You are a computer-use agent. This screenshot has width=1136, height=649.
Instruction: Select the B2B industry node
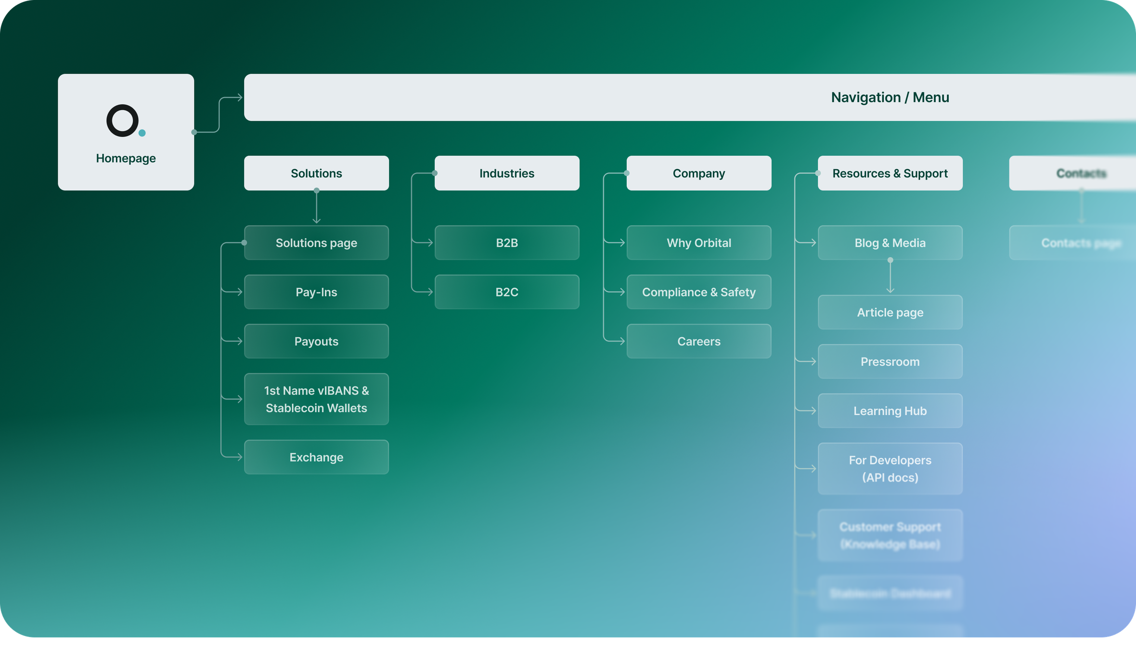[507, 243]
